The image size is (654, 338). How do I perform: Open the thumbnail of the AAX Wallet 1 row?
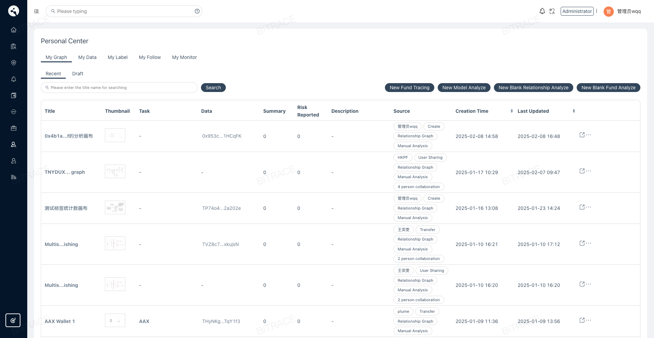point(115,320)
